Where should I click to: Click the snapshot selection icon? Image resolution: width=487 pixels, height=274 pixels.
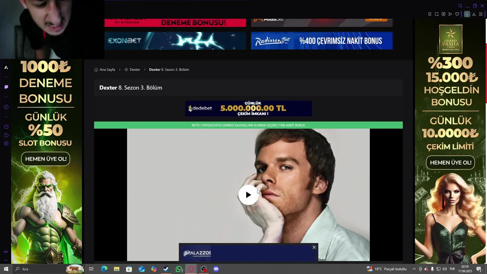436,14
